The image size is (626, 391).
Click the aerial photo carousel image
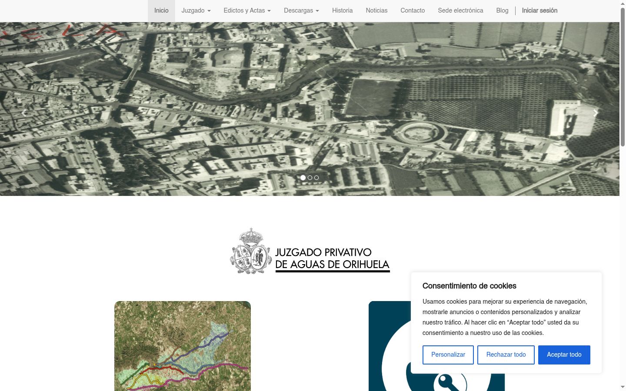tap(310, 109)
